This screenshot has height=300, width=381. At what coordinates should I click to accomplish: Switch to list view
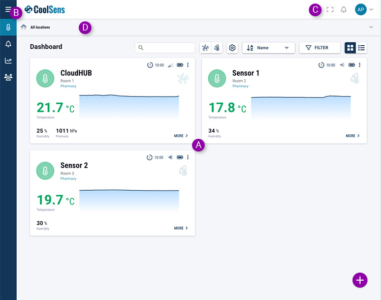[x=362, y=48]
